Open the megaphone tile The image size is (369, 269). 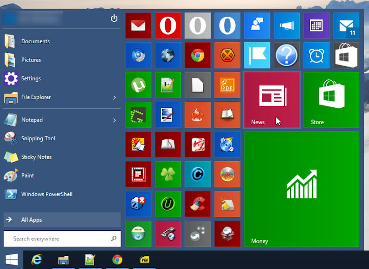[x=287, y=25]
